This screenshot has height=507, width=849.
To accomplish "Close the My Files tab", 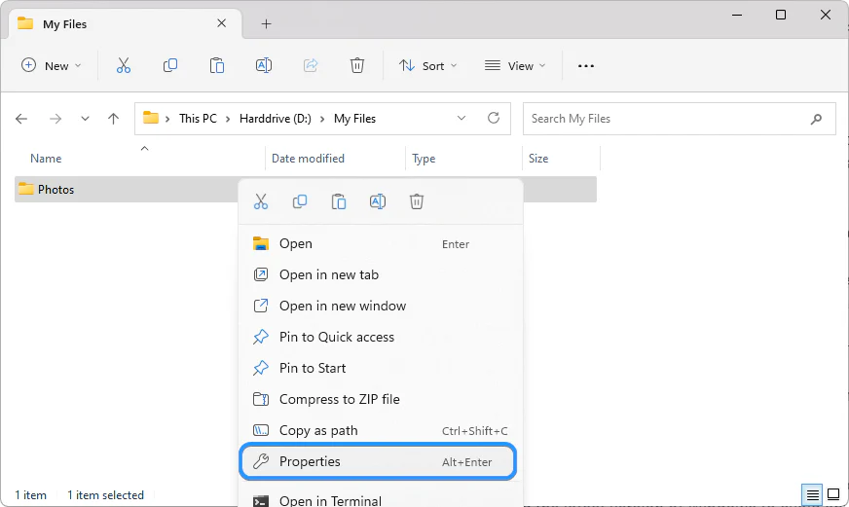I will [x=221, y=23].
